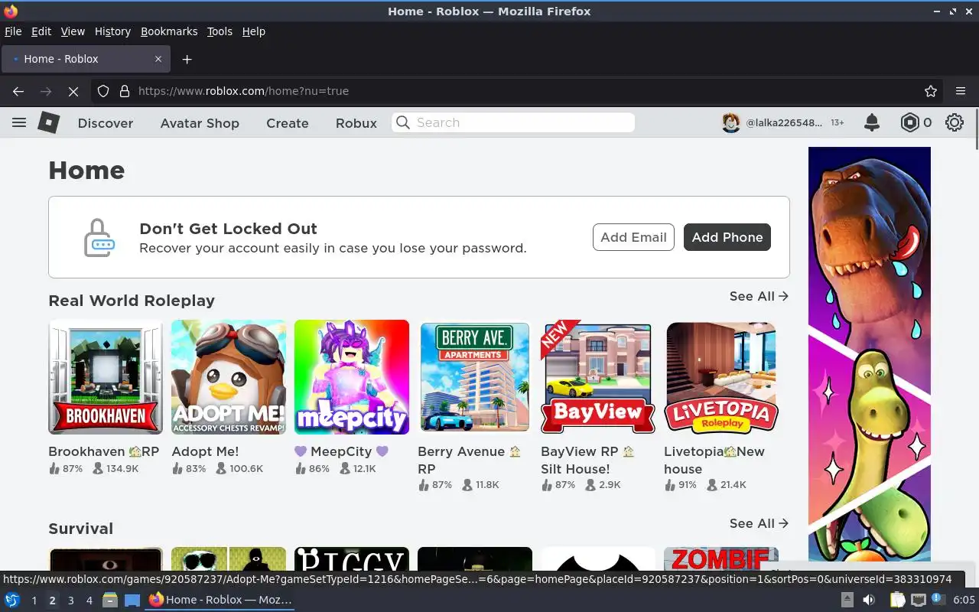
Task: Open the Avatar Shop
Action: 200,123
